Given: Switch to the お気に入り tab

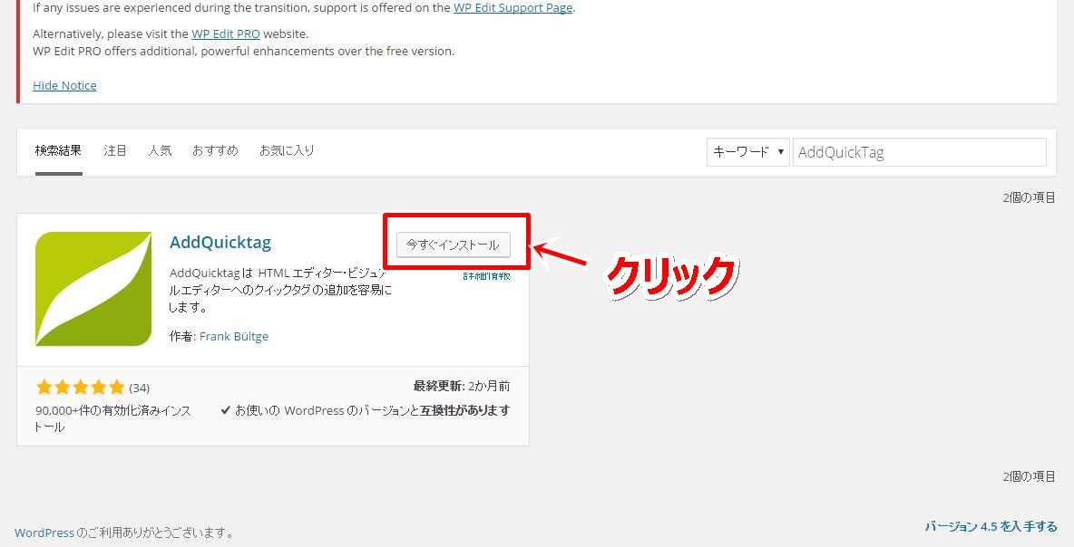Looking at the screenshot, I should point(287,150).
